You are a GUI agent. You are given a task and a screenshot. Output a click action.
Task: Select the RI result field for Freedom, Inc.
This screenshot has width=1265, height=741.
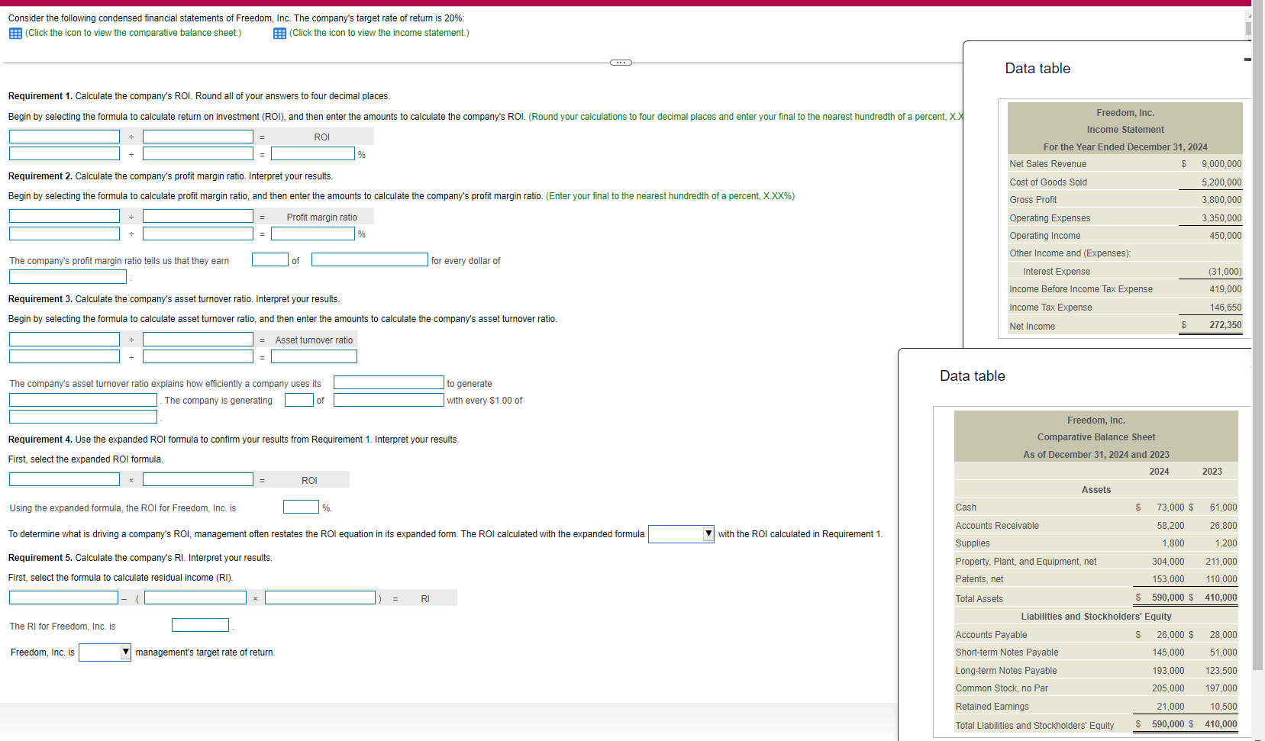coord(200,625)
